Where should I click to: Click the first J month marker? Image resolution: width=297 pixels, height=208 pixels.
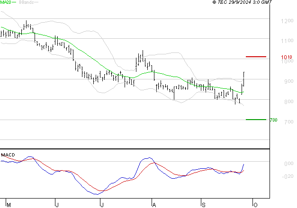[57, 205]
